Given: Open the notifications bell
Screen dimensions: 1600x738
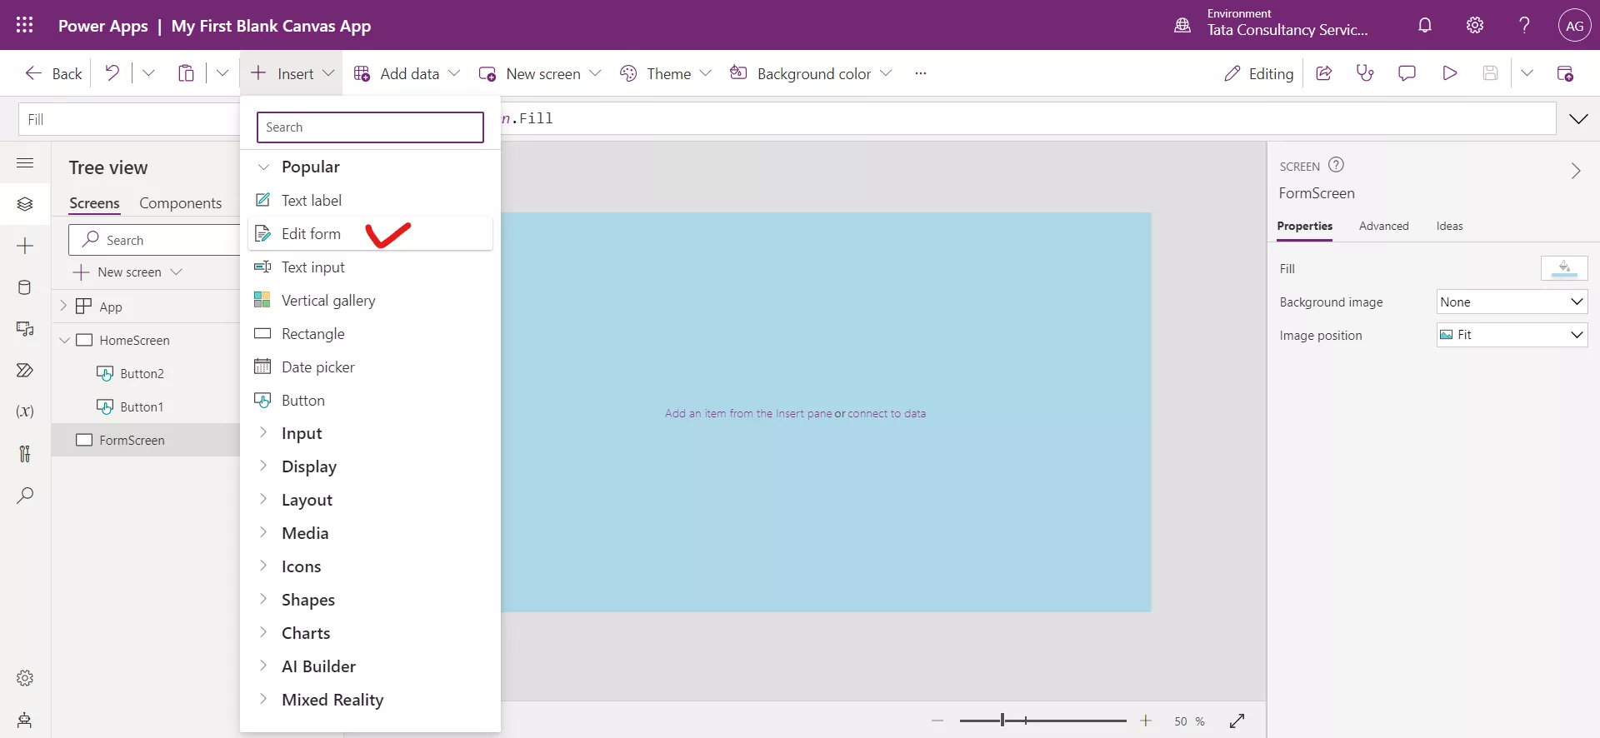Looking at the screenshot, I should coord(1425,25).
